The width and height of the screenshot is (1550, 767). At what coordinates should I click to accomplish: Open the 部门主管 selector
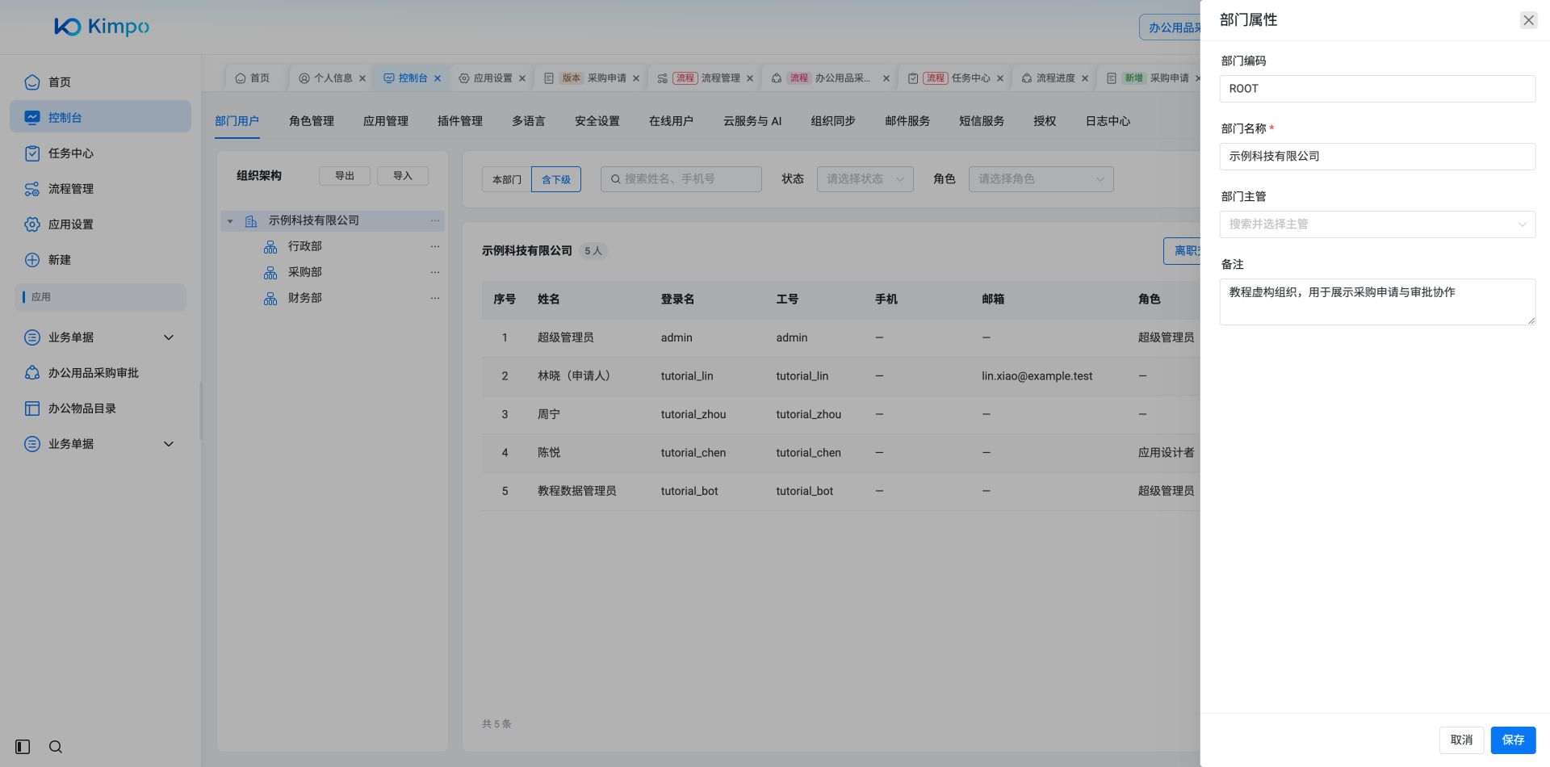click(1377, 224)
